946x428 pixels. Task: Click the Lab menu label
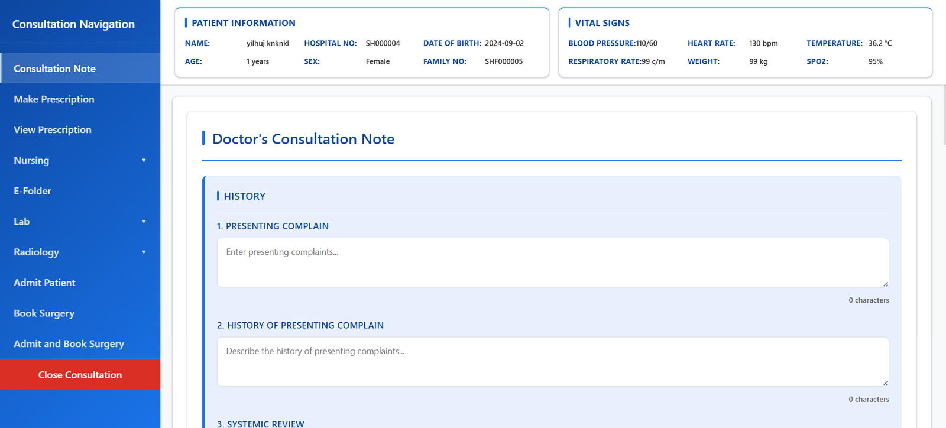click(x=22, y=222)
